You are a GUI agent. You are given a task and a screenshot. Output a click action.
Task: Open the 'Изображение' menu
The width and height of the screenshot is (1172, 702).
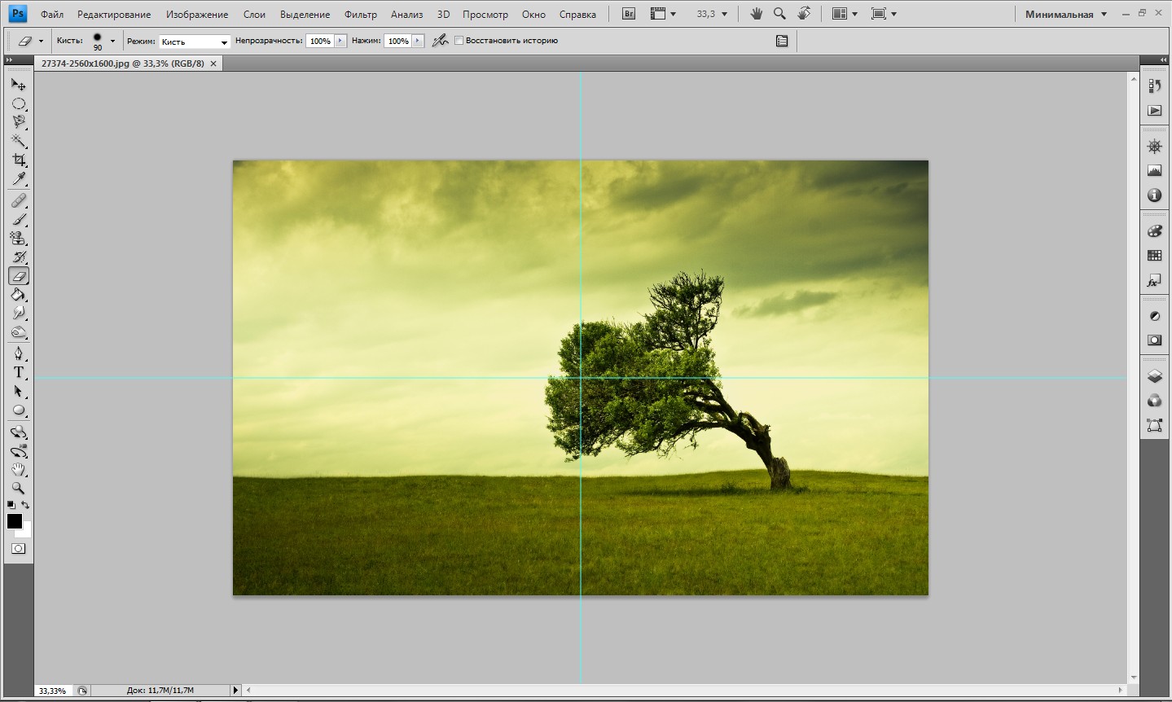pyautogui.click(x=197, y=15)
